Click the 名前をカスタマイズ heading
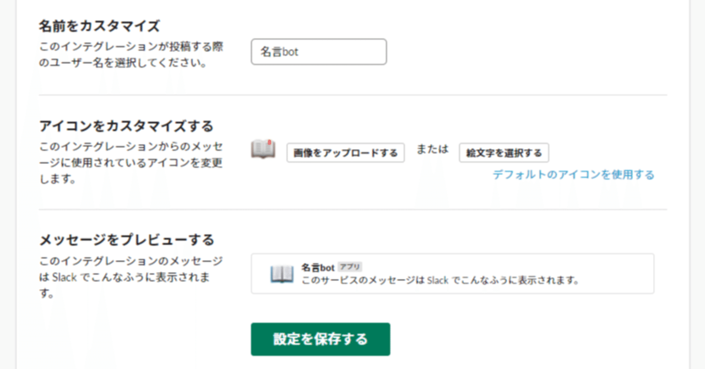Viewport: 705px width, 369px height. (x=99, y=26)
